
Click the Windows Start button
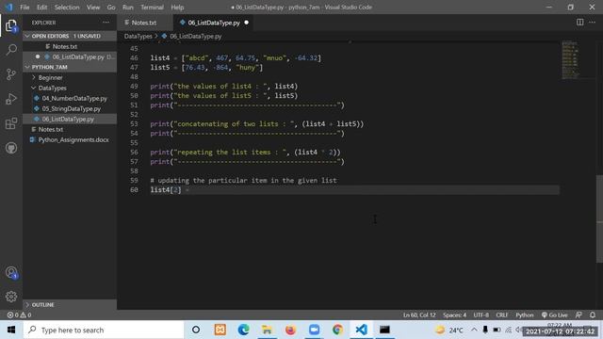pyautogui.click(x=11, y=330)
